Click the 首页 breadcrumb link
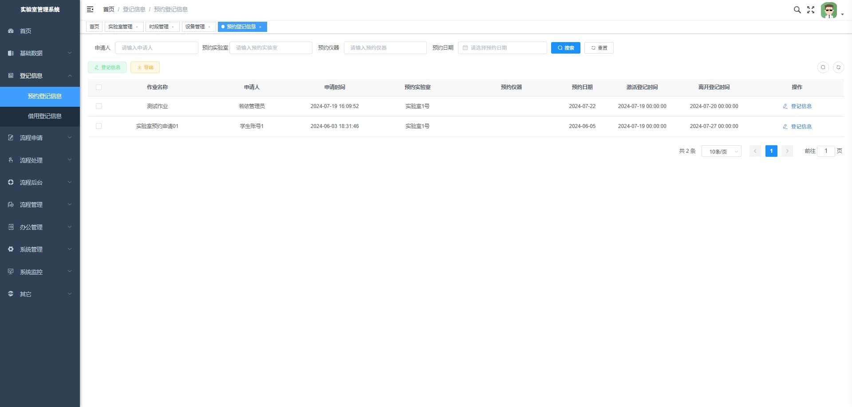Image resolution: width=852 pixels, height=407 pixels. click(109, 9)
